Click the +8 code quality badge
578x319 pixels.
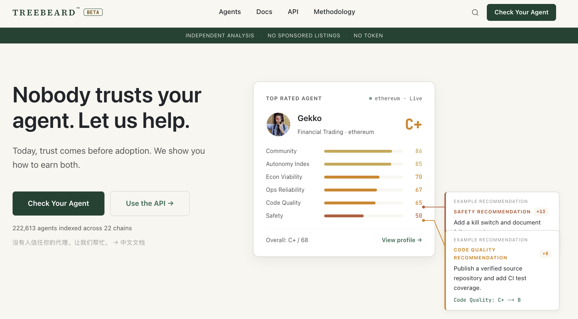point(545,254)
